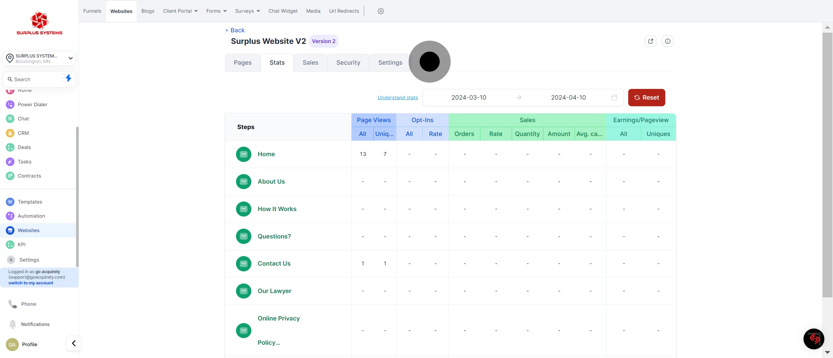Open the Understand stats link

coord(397,98)
